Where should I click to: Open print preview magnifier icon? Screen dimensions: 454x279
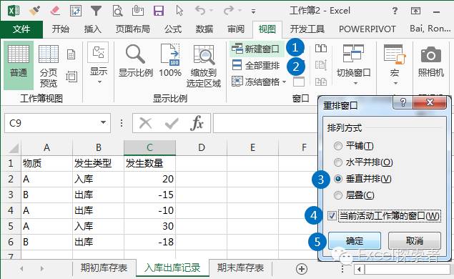coord(117,11)
